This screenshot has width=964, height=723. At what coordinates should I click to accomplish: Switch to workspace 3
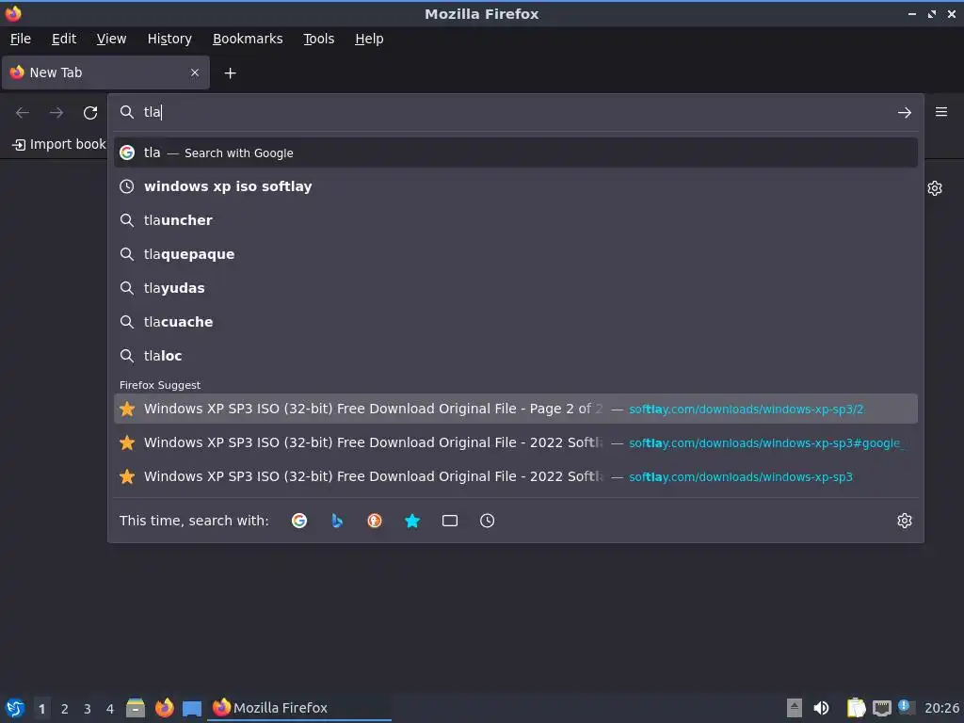pyautogui.click(x=88, y=709)
